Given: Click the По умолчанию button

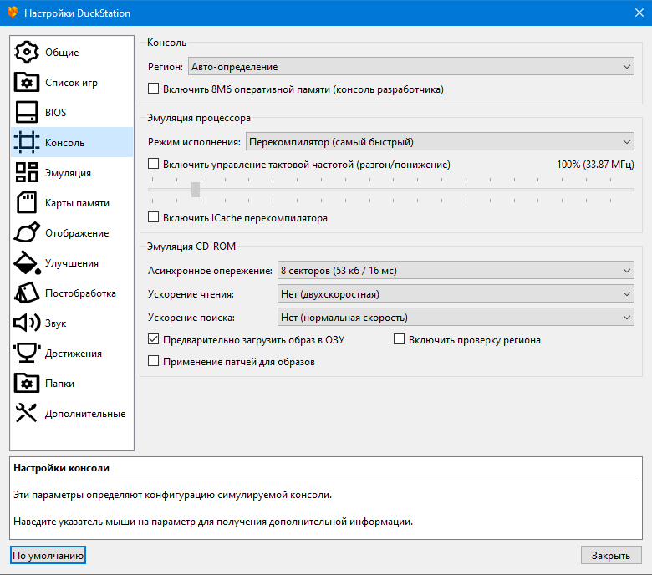Looking at the screenshot, I should [48, 555].
